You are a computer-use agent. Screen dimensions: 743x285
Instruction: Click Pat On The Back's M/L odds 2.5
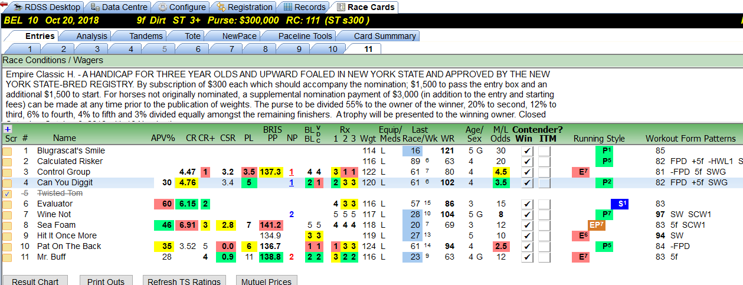pyautogui.click(x=501, y=246)
